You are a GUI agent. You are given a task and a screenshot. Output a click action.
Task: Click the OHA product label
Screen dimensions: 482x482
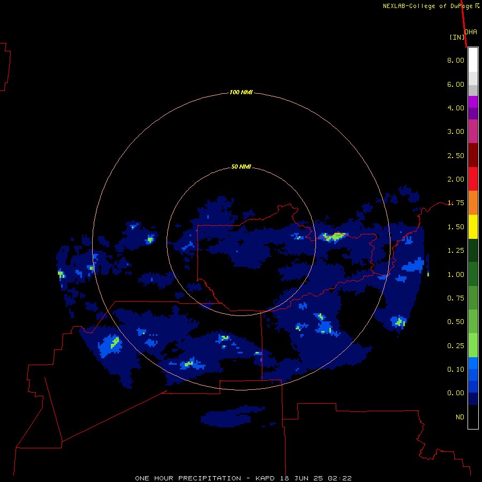471,32
